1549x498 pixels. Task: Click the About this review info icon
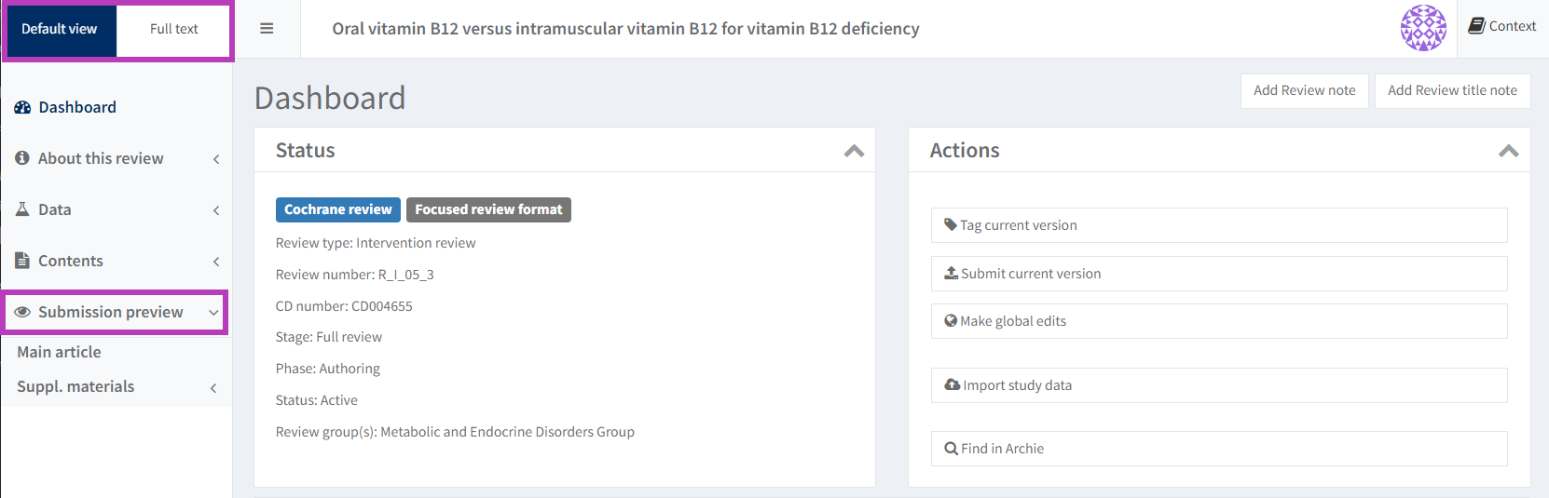coord(22,158)
